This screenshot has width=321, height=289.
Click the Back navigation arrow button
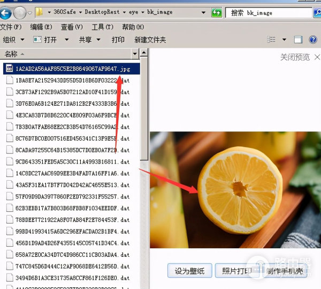click(x=6, y=12)
